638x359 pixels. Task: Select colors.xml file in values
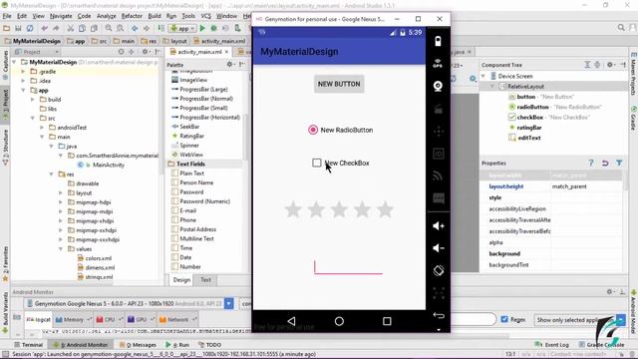[98, 258]
